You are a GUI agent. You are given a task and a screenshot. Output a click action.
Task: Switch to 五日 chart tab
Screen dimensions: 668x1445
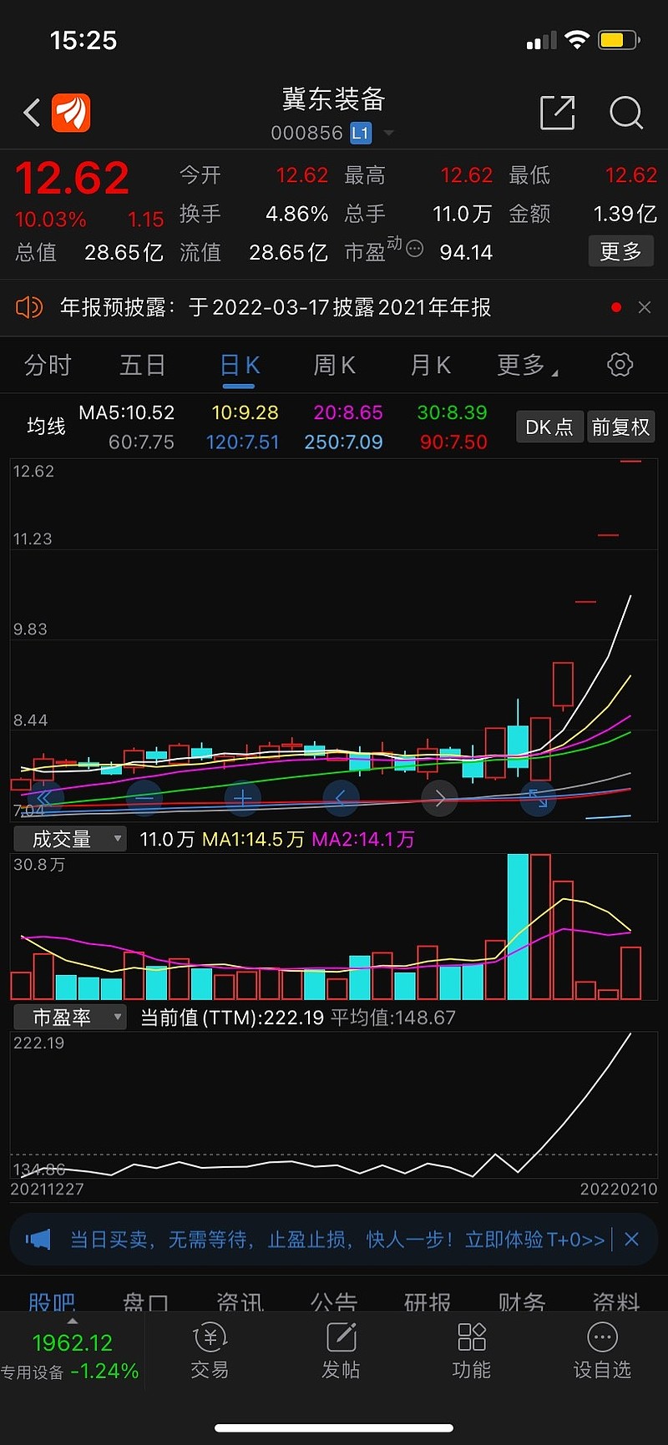coord(143,365)
